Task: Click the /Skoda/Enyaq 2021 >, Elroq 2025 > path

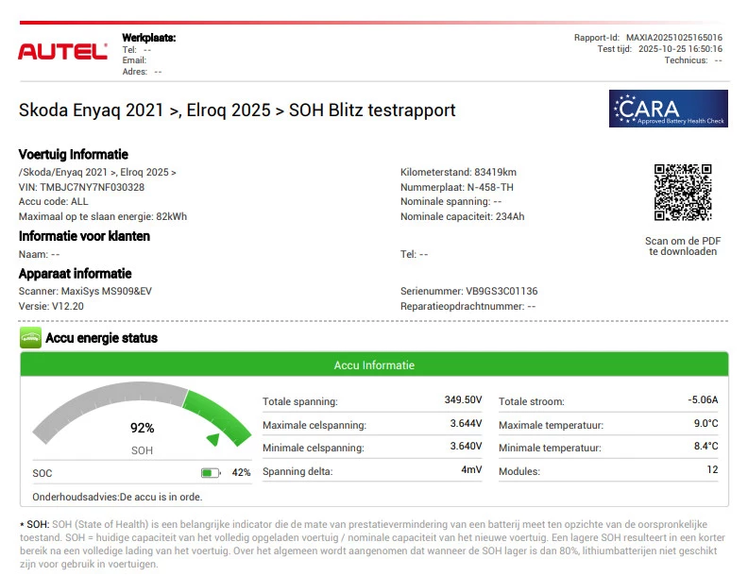Action: coord(97,172)
